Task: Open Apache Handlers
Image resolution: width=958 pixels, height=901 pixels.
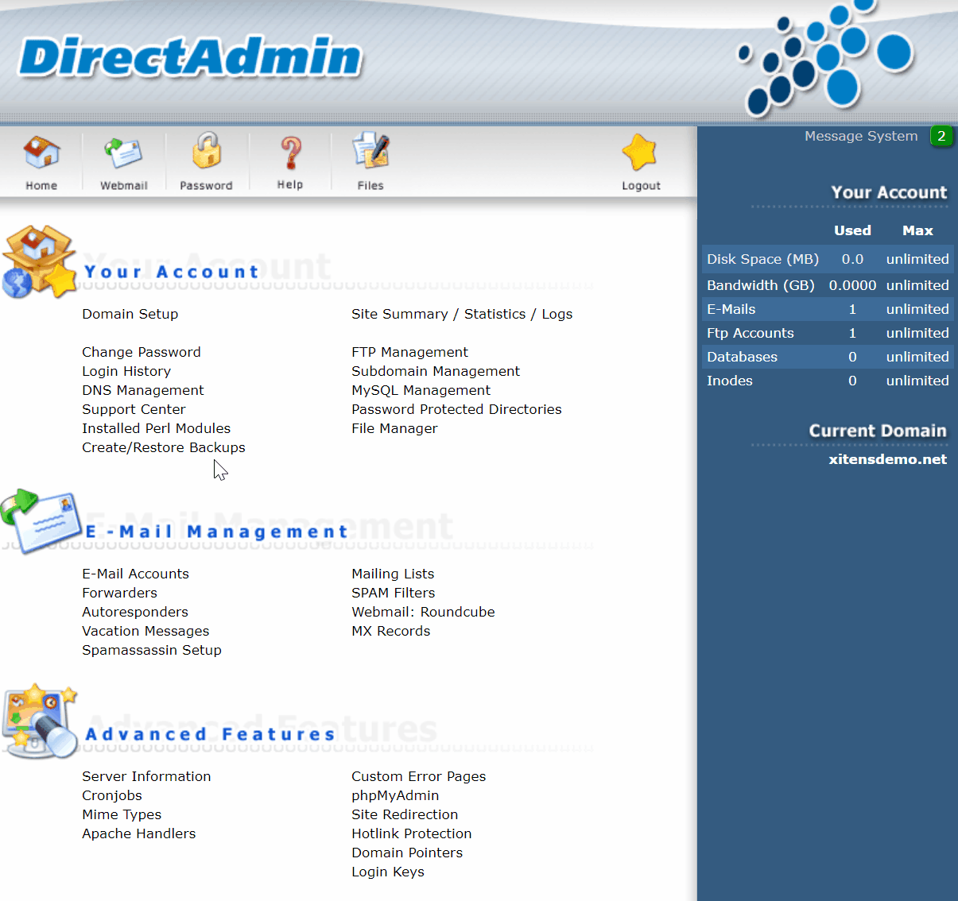Action: 139,833
